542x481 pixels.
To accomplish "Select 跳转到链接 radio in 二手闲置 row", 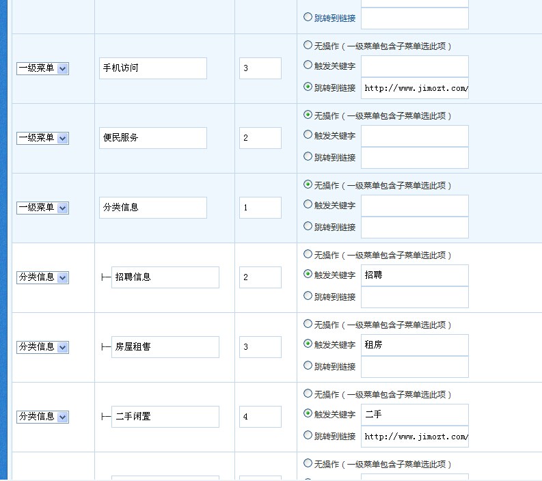I will 308,435.
